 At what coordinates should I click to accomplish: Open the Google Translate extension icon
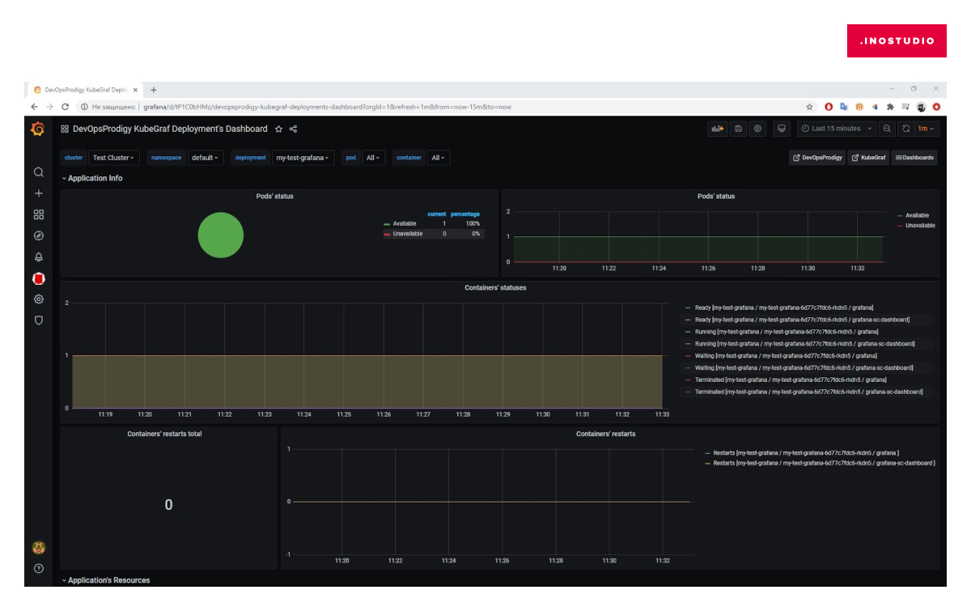tap(844, 106)
